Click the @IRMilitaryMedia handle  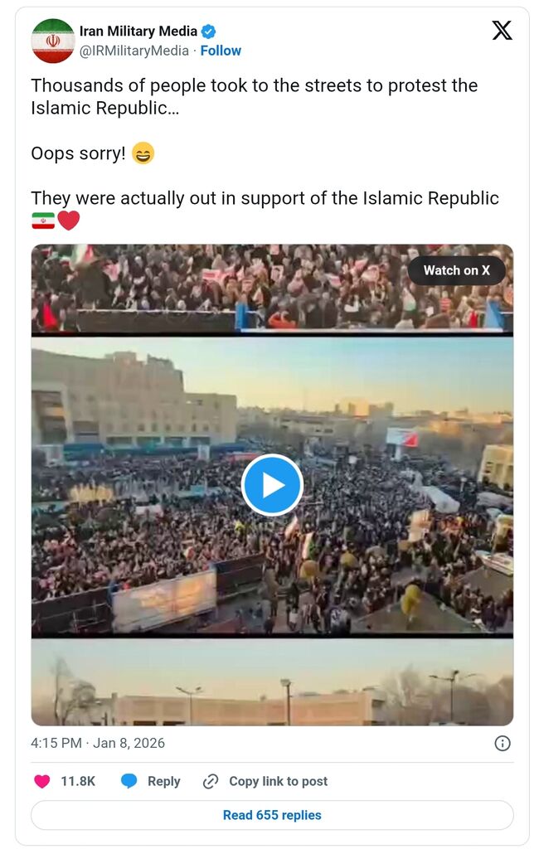coord(134,51)
